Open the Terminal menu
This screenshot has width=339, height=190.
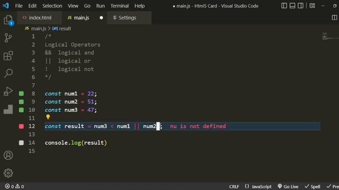pyautogui.click(x=120, y=6)
